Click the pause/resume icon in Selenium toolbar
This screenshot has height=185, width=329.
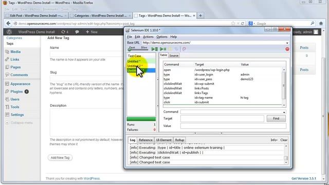(x=170, y=49)
